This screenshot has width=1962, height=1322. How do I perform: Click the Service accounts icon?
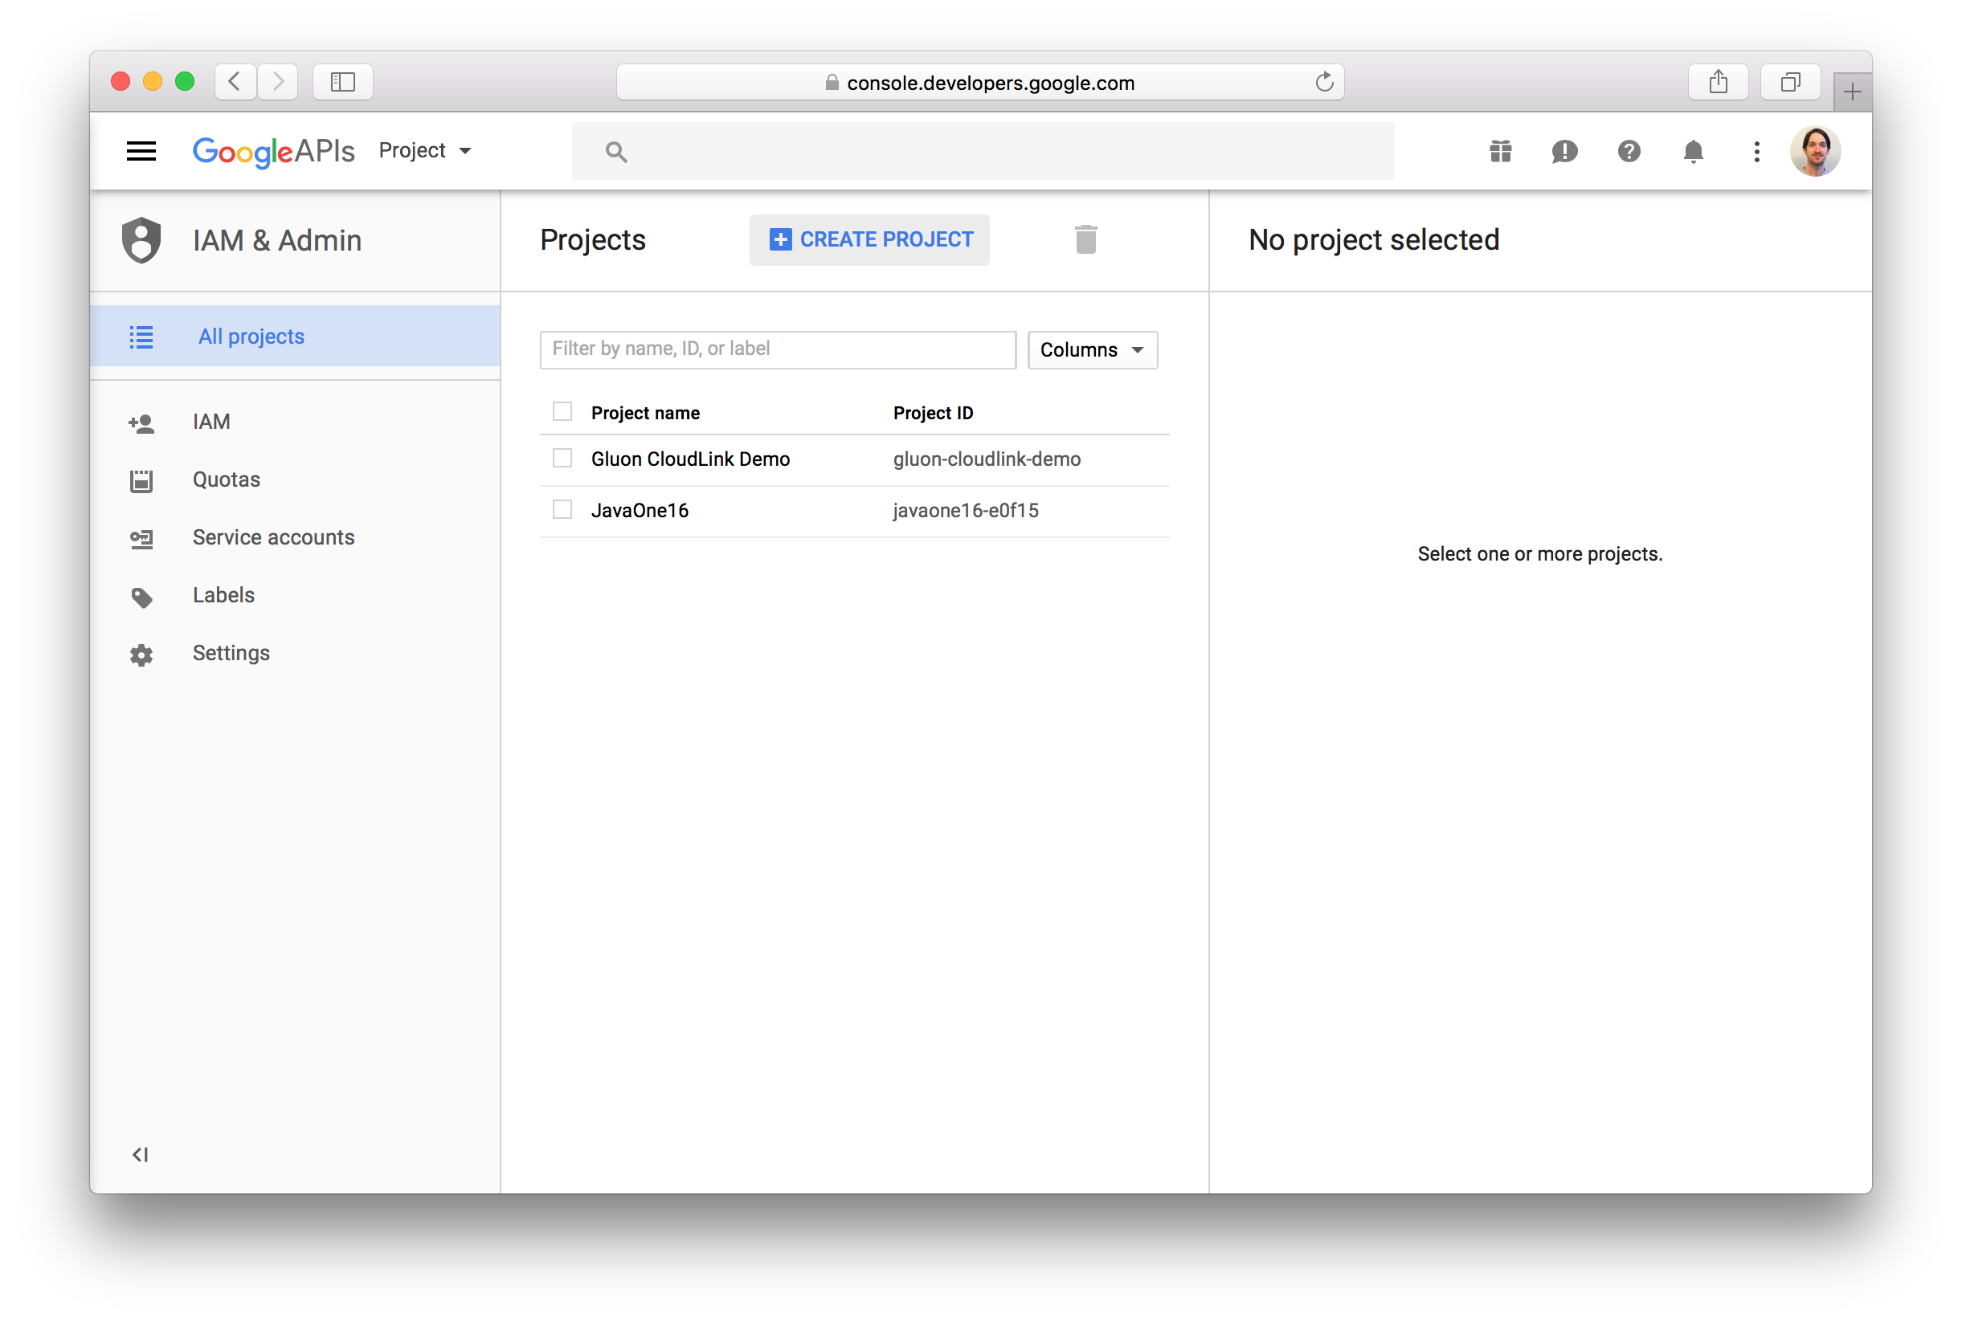141,539
